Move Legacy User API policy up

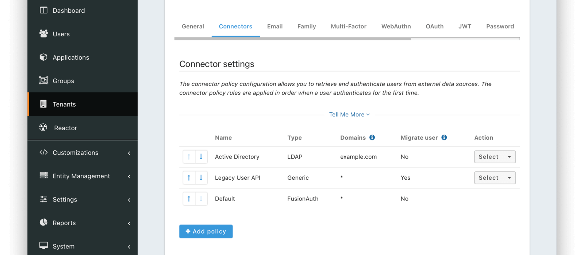pyautogui.click(x=189, y=178)
